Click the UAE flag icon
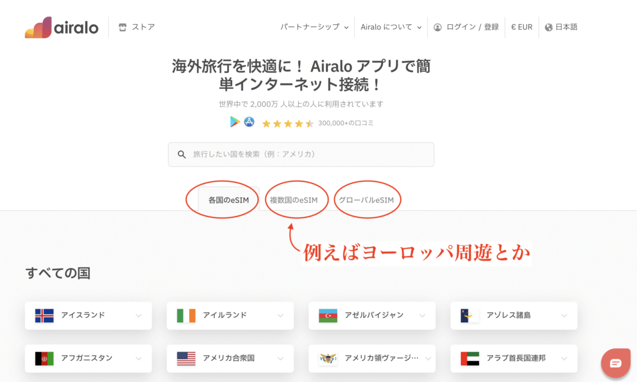Screen dimensions: 637x382 click(470, 358)
